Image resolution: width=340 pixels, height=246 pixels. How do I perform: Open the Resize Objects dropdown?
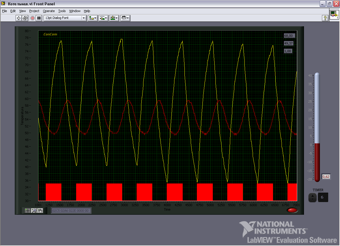coord(114,18)
